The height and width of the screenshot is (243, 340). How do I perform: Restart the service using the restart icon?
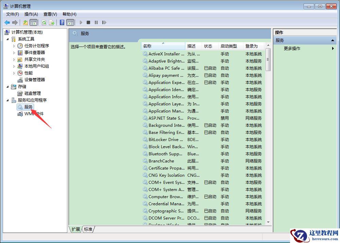click(x=104, y=22)
